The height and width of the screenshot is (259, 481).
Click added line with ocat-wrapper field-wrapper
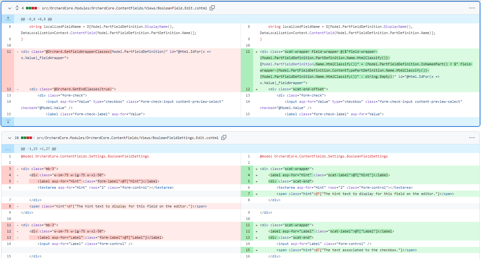(366, 67)
